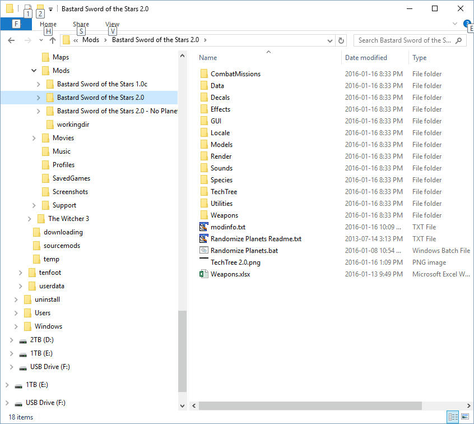Click Mods in the address breadcrumb
The width and height of the screenshot is (474, 424).
(x=91, y=40)
